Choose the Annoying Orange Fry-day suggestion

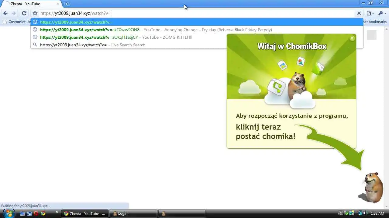pos(197,30)
